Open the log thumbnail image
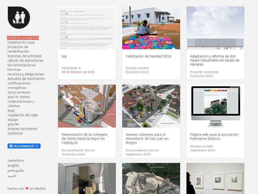The height and width of the screenshot is (194, 258). click(87, 28)
